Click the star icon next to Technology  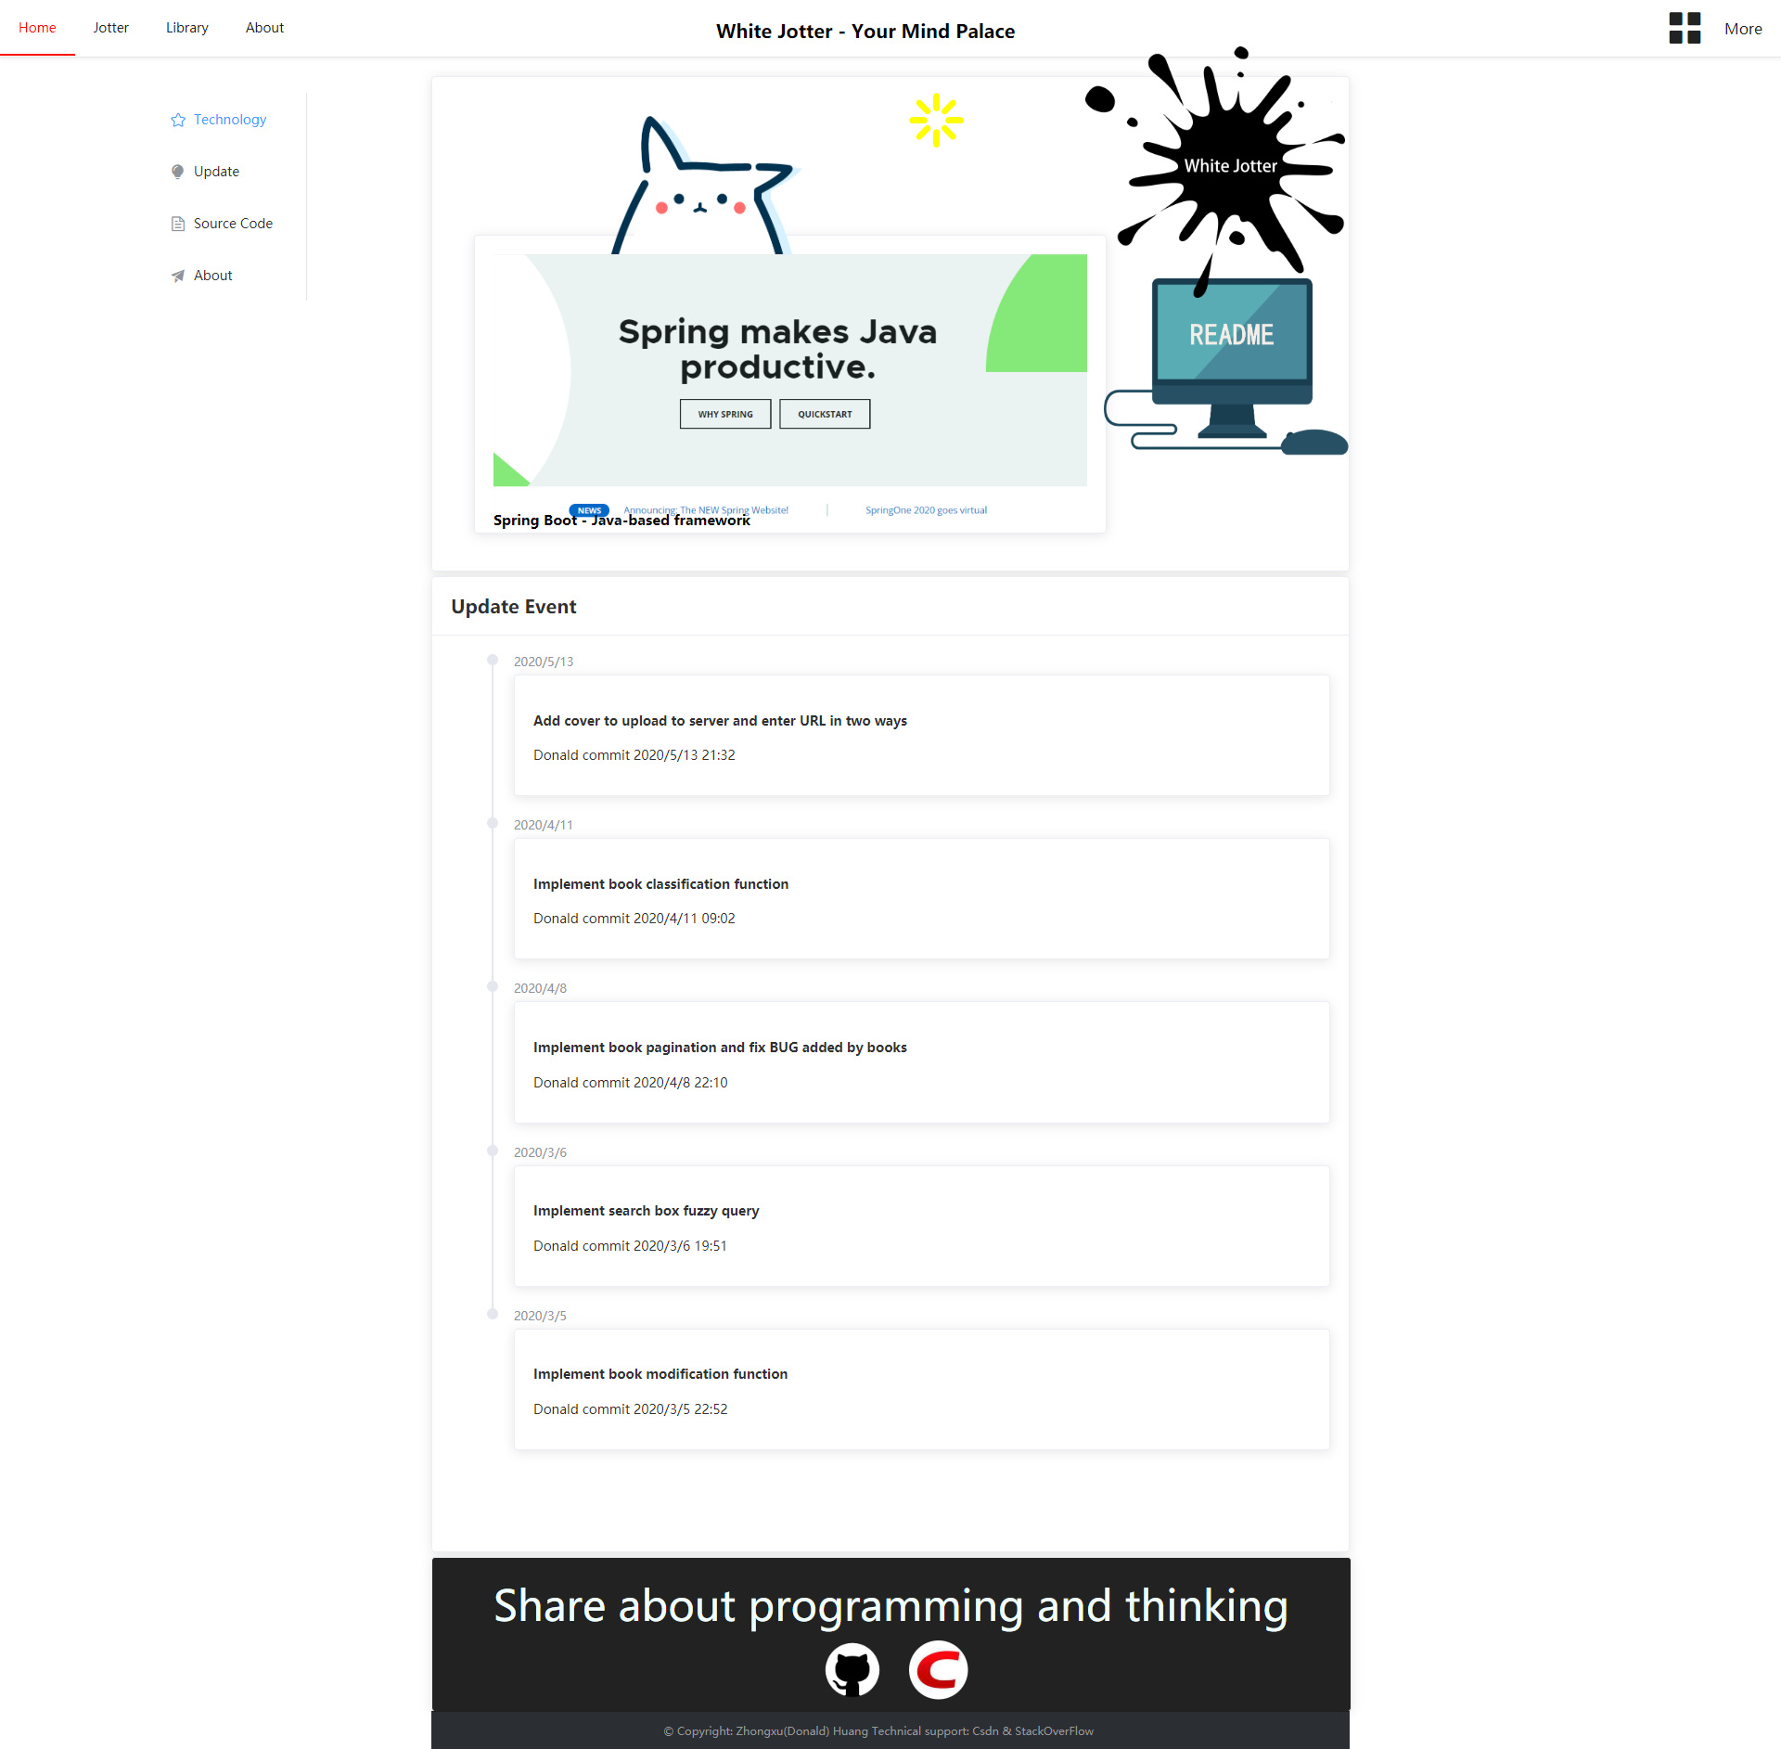178,120
